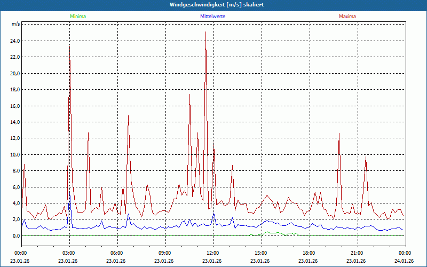Viewport: 427px width, 267px height.
Task: Click the m/s unit label on y-axis
Action: click(x=15, y=25)
